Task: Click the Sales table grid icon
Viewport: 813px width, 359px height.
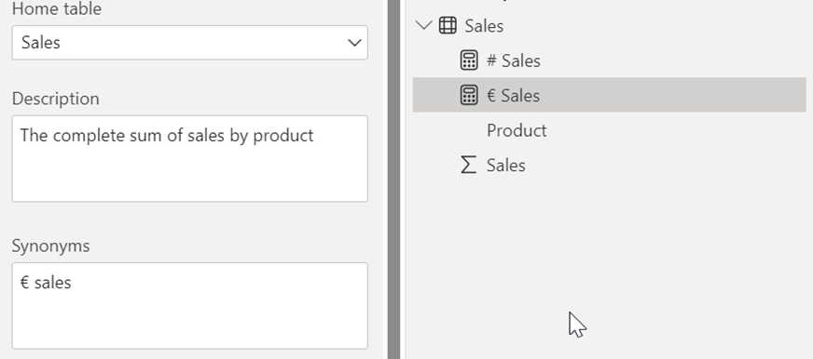Action: click(x=448, y=25)
